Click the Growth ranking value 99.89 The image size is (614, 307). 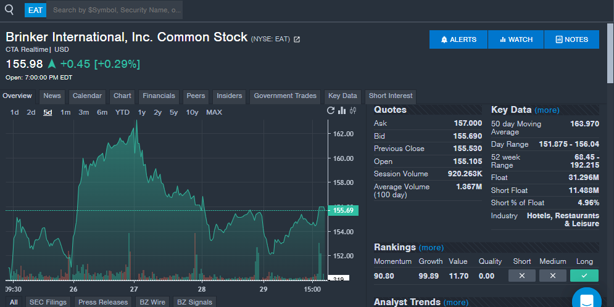(x=428, y=276)
